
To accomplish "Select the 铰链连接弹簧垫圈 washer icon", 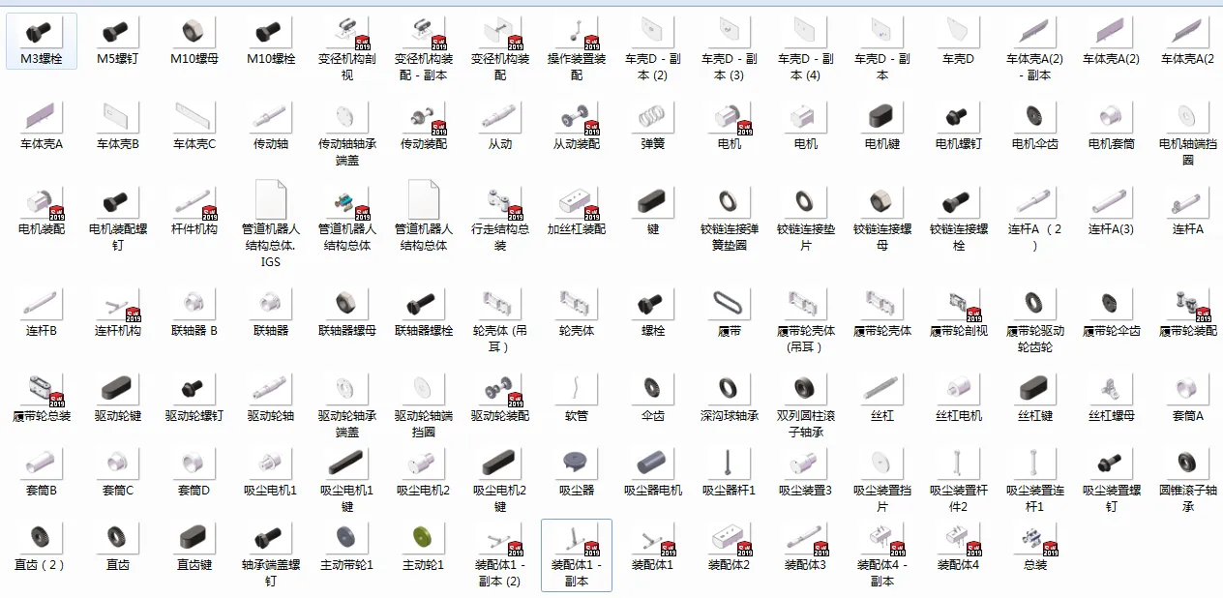I will 730,203.
